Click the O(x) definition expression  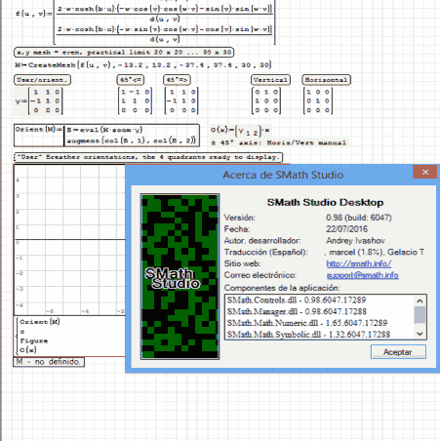(x=240, y=130)
